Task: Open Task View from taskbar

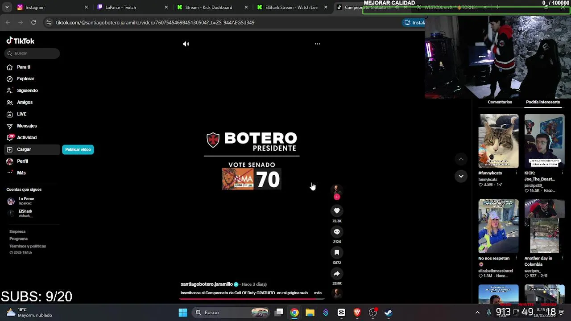Action: point(279,313)
